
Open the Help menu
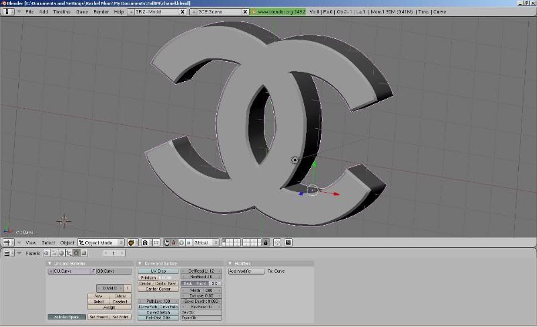[x=119, y=11]
